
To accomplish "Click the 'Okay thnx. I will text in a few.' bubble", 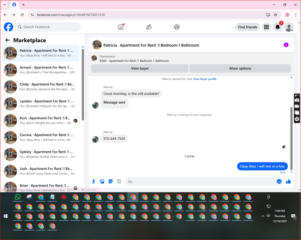I will (x=262, y=166).
